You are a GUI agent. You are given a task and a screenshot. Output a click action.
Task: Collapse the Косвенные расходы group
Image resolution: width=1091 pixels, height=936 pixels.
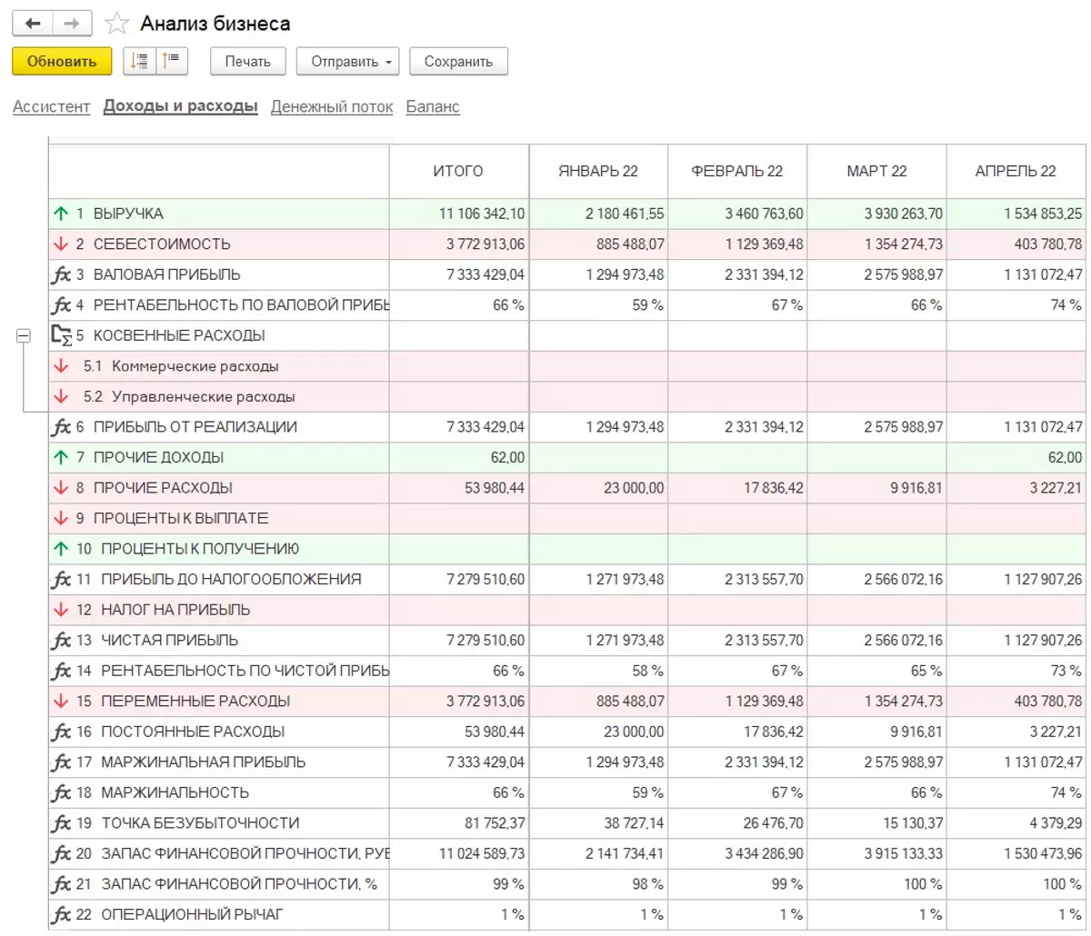click(x=24, y=336)
